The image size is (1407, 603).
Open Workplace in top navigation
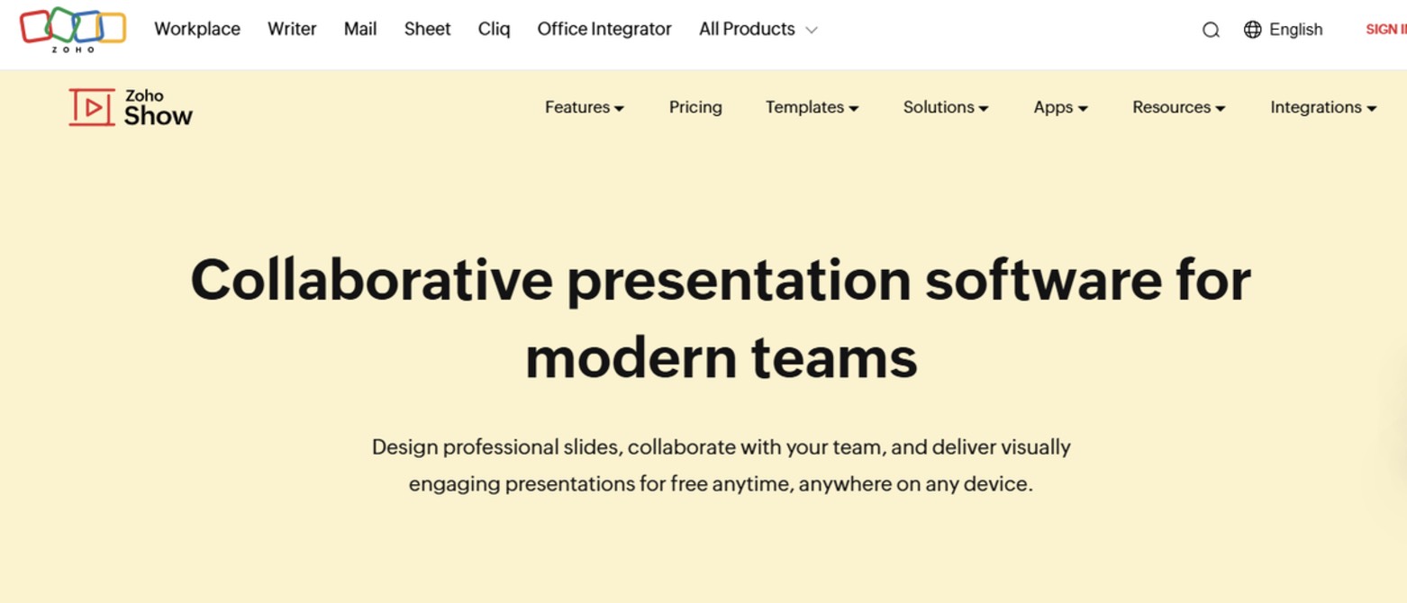tap(197, 29)
